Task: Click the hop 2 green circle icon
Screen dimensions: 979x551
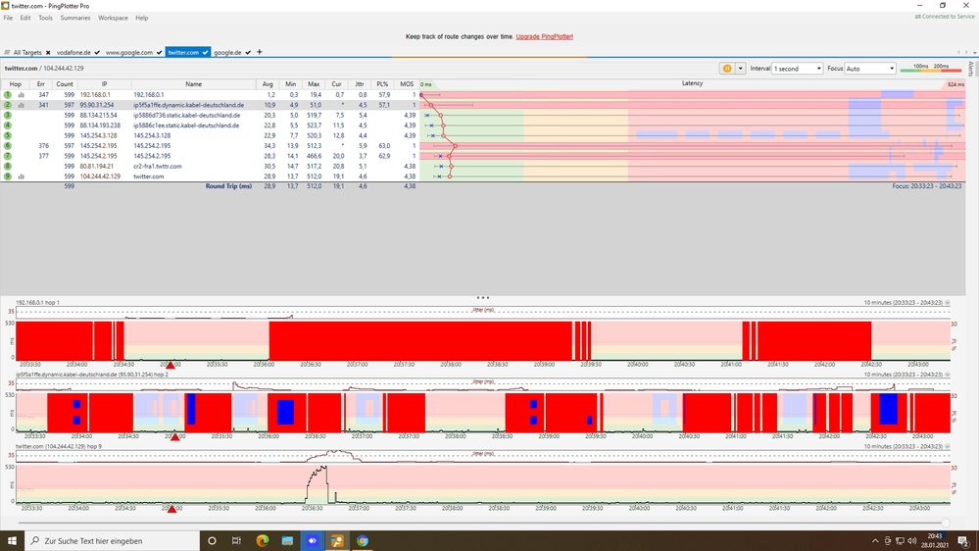Action: (8, 105)
